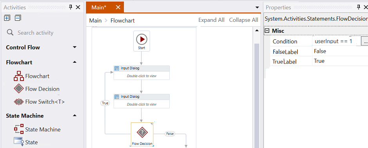368x148 pixels.
Task: Collapse the Flowchart category
Action: click(x=74, y=62)
